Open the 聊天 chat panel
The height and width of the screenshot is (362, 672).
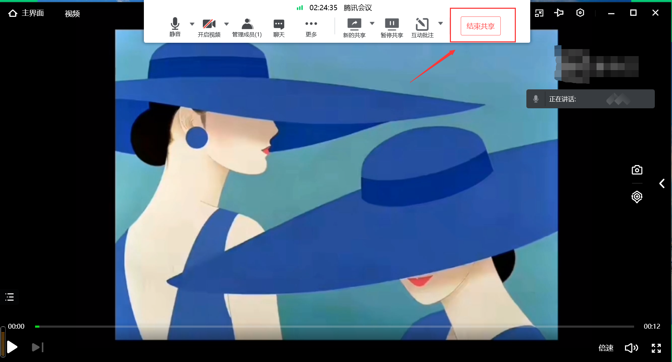point(279,28)
